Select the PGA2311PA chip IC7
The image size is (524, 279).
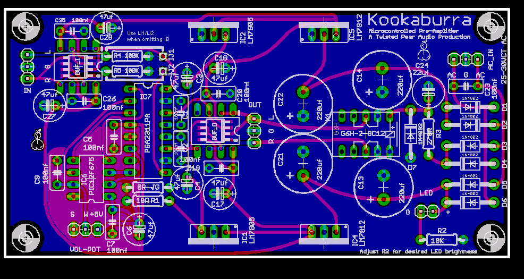[x=147, y=130]
